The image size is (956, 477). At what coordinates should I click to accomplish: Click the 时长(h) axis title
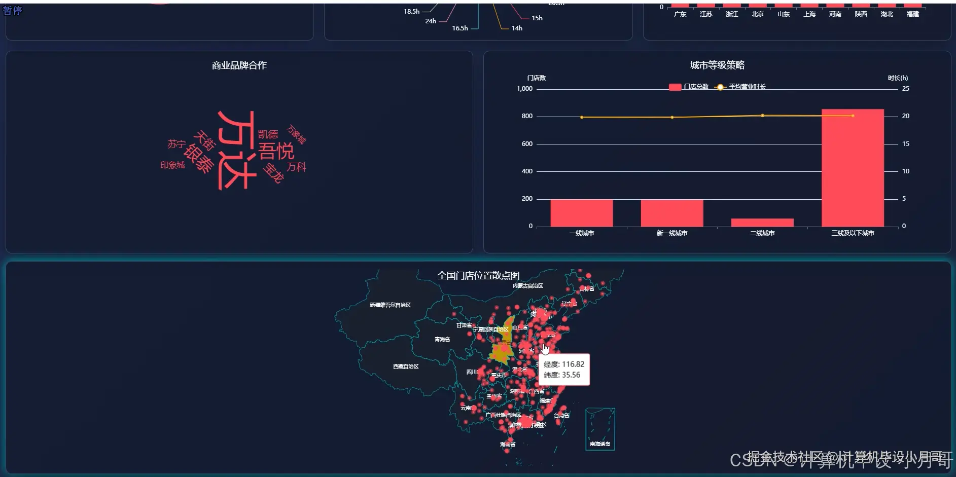[898, 78]
